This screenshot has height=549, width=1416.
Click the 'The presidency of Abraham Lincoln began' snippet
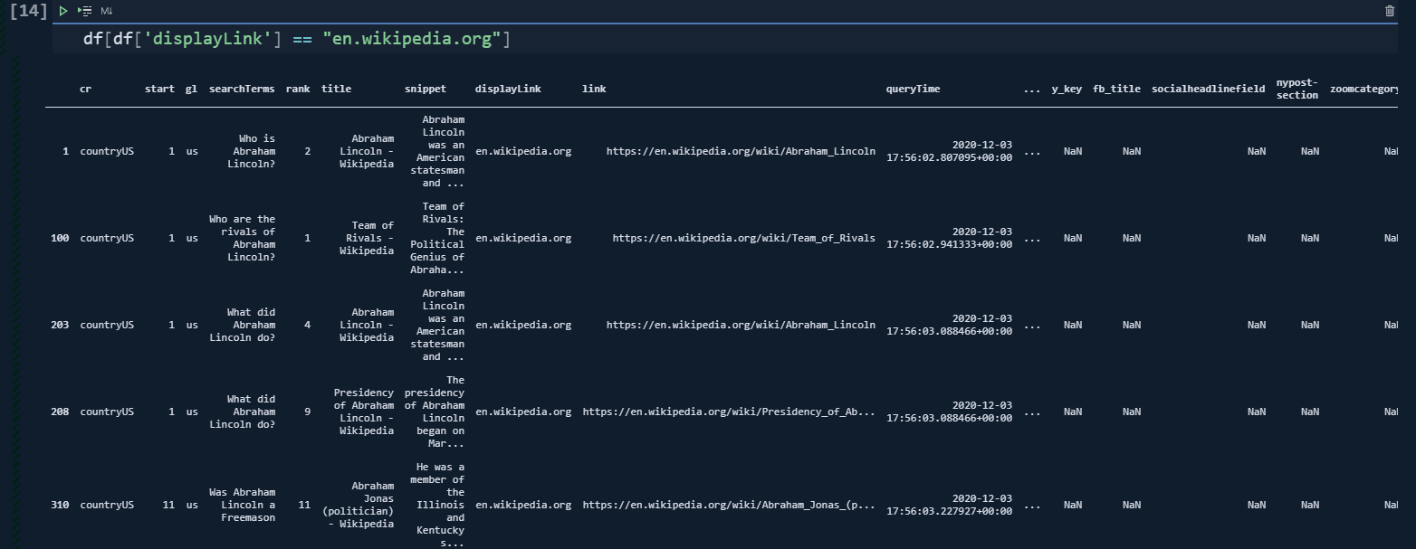coord(434,412)
